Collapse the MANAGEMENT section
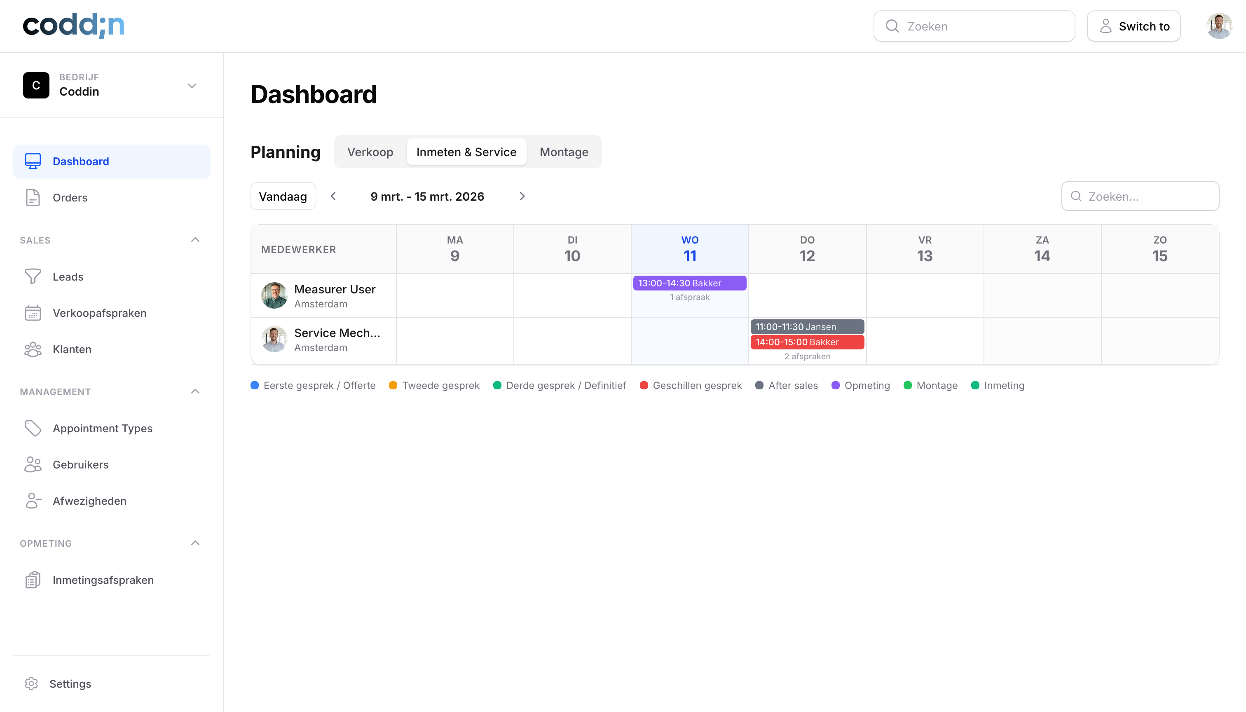Viewport: 1246px width, 712px height. click(195, 391)
